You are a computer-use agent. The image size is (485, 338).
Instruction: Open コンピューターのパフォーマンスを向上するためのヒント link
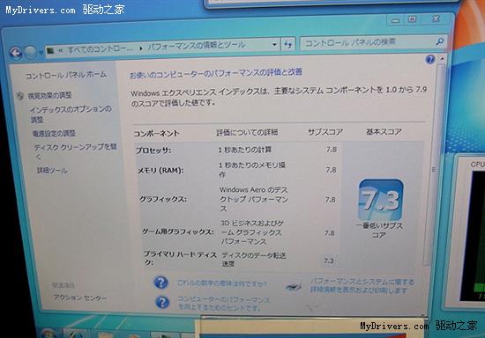tap(223, 304)
